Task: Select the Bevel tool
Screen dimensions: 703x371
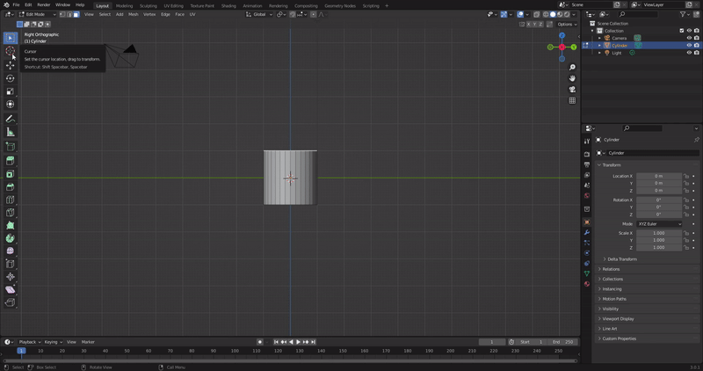Action: [x=10, y=186]
